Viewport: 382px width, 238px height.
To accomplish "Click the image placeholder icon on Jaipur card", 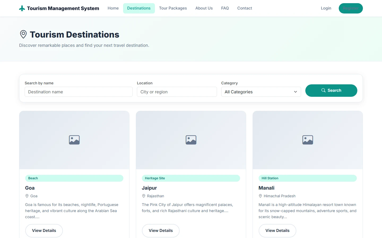I will point(191,140).
